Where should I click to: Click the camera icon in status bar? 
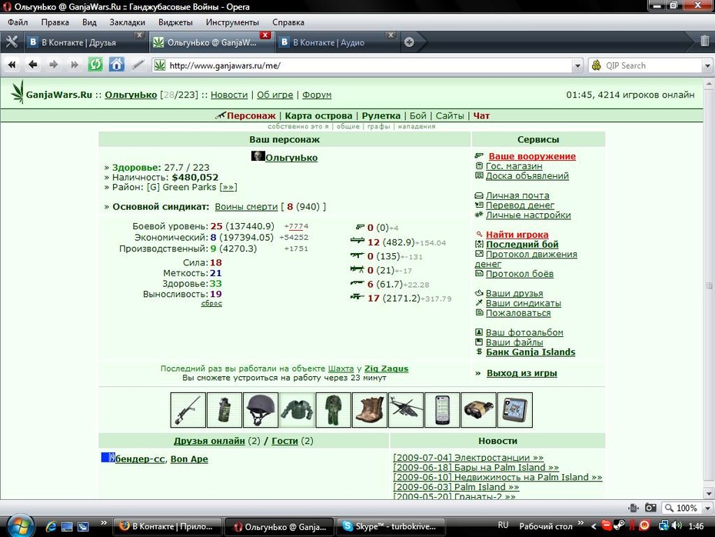[650, 507]
